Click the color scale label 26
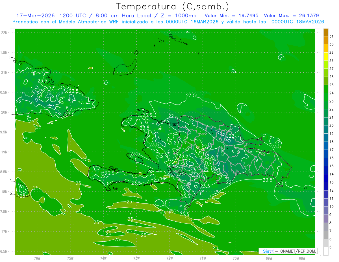Image resolution: width=339 pixels, height=262 pixels. click(331, 77)
